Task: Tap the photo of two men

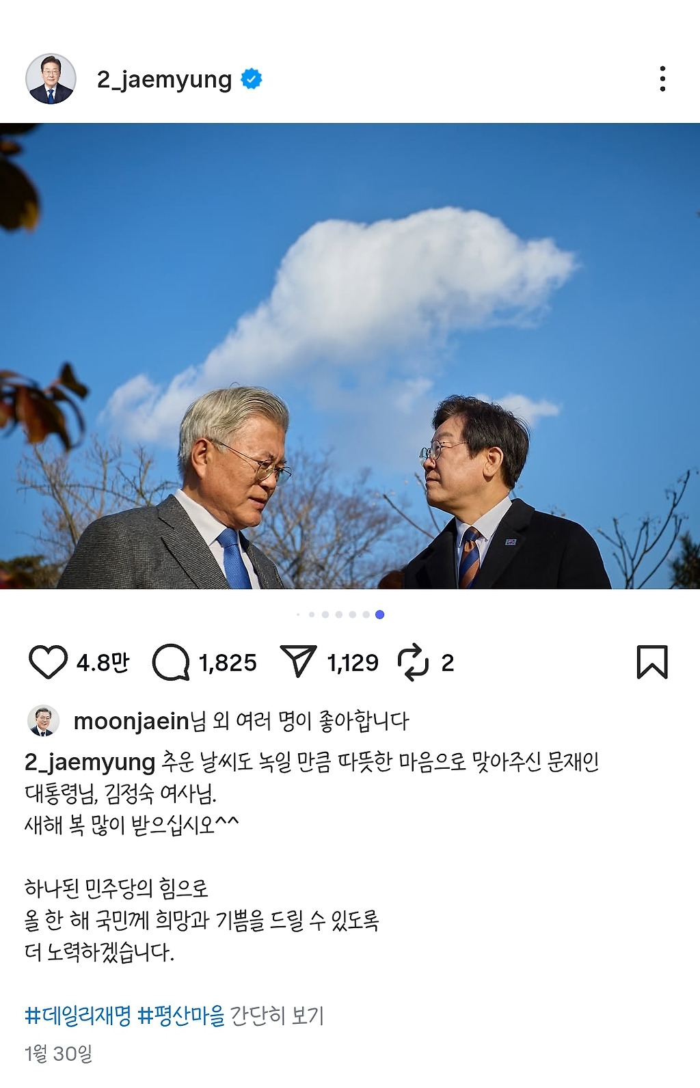Action: pos(350,356)
